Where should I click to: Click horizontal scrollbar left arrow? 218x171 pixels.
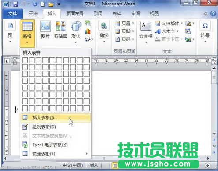[5, 159]
